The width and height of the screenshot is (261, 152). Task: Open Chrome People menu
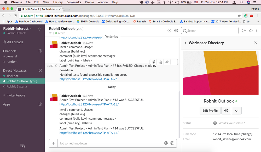click(89, 2)
